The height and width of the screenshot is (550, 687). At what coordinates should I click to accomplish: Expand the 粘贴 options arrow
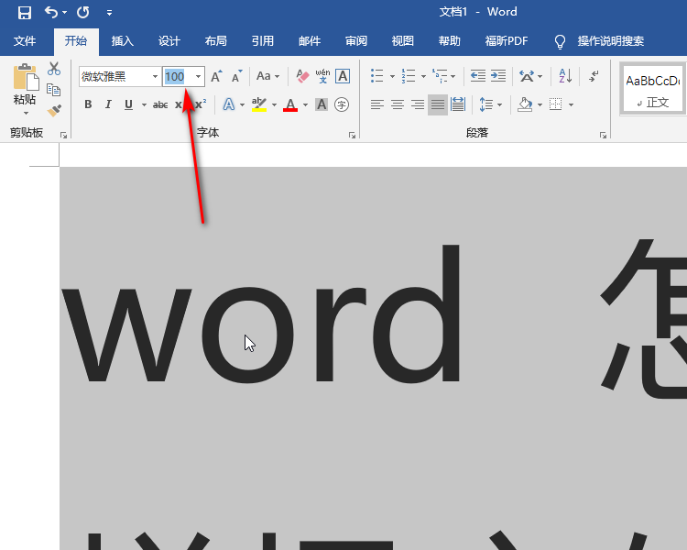pyautogui.click(x=26, y=113)
